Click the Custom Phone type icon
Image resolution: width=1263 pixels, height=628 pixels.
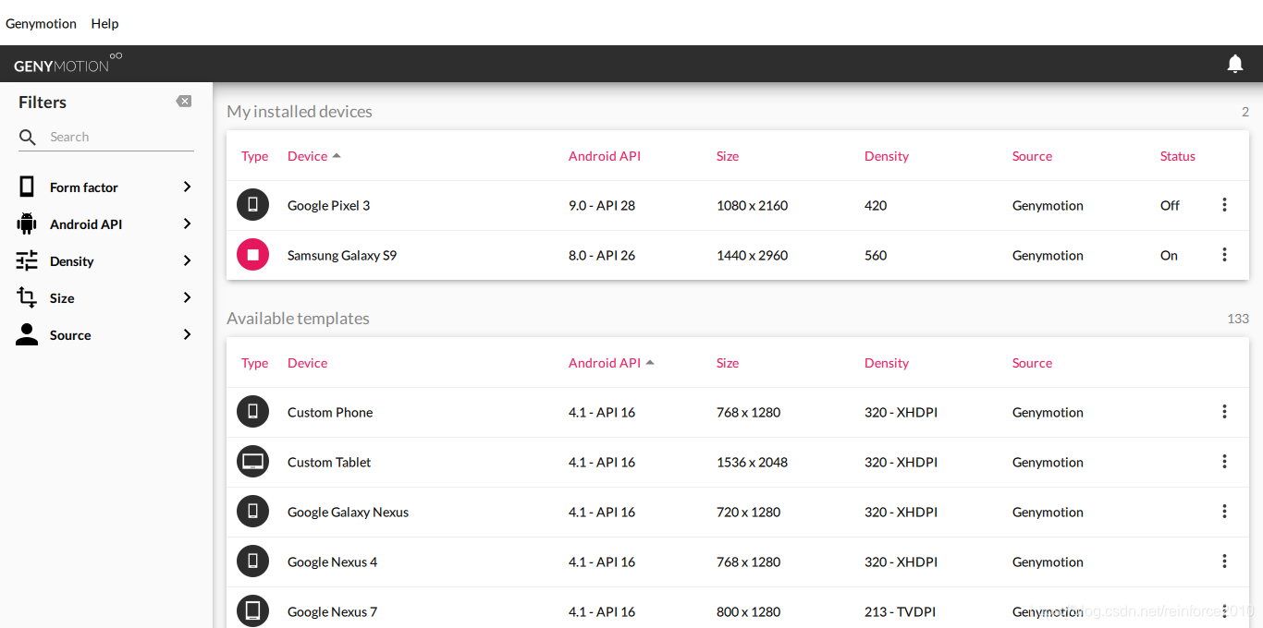252,412
